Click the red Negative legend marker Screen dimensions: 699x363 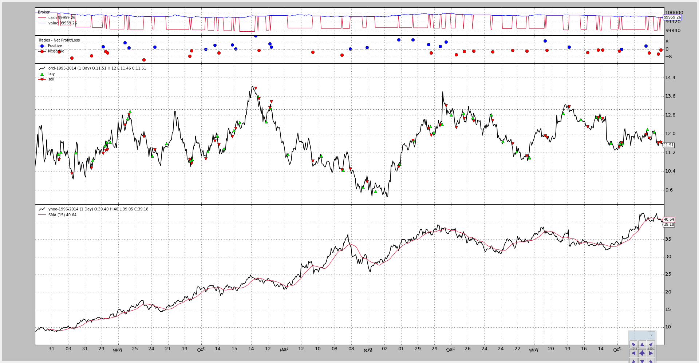(x=42, y=51)
